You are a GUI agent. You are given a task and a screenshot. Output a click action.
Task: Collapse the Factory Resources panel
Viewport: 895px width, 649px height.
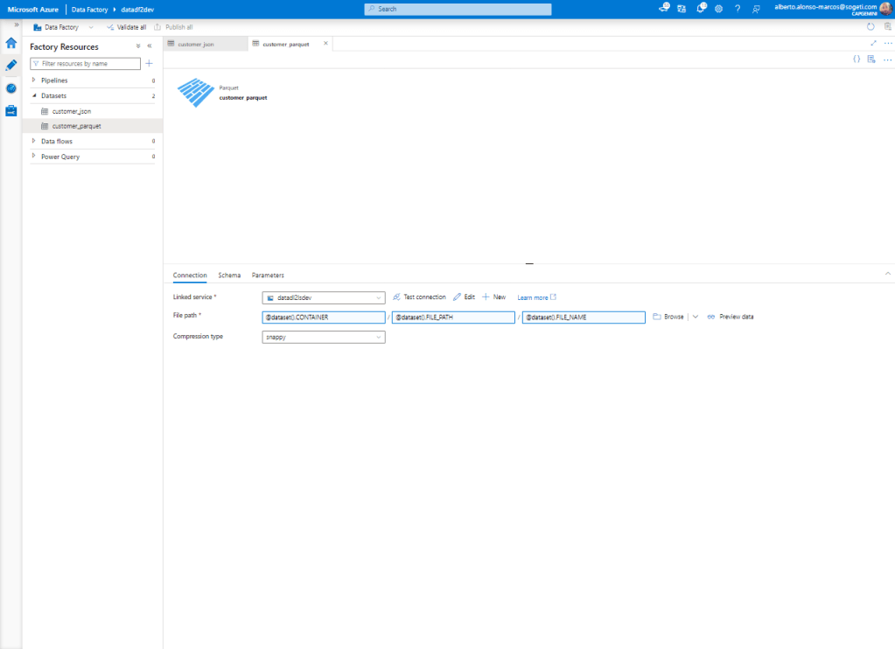click(x=150, y=46)
